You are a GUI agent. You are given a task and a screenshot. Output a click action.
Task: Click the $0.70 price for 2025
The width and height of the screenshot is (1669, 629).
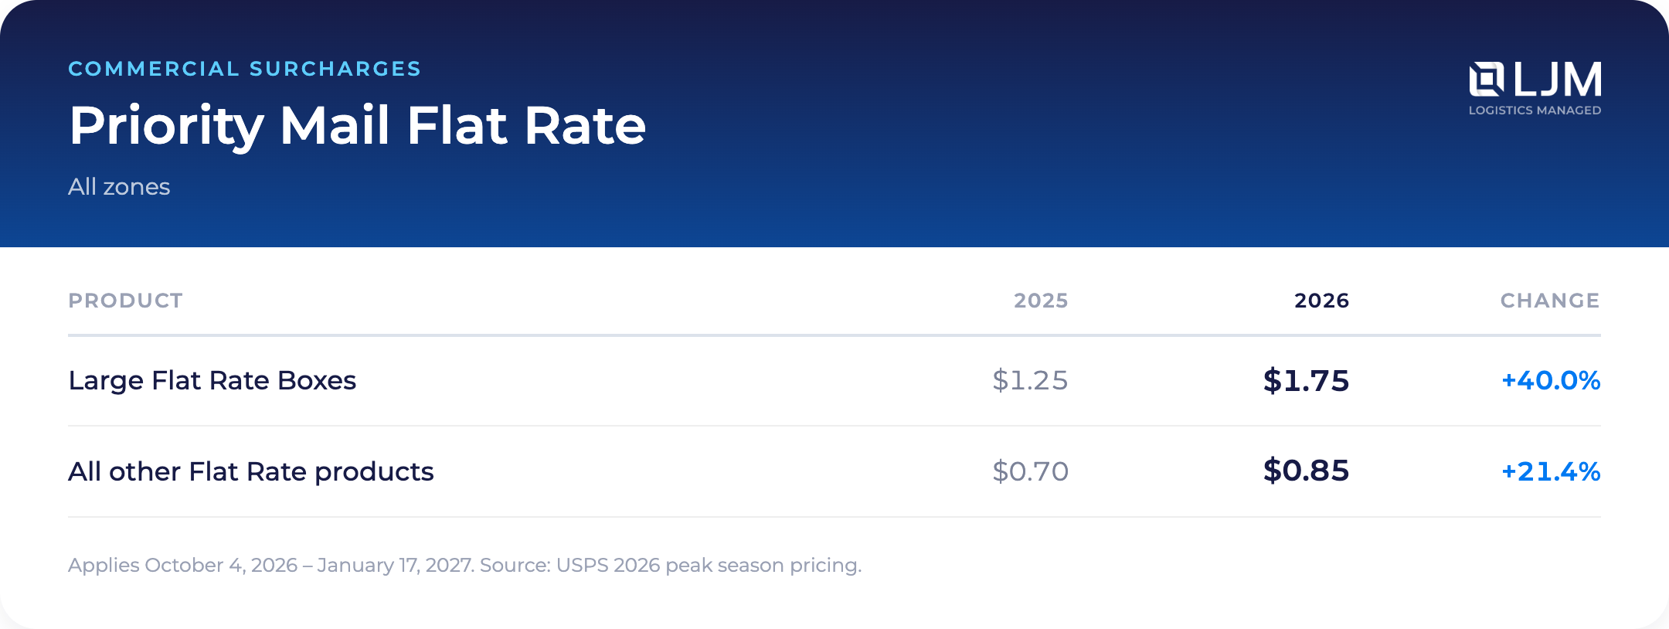point(1030,471)
